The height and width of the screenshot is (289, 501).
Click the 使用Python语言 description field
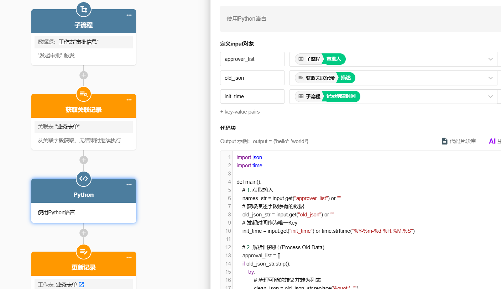360,19
